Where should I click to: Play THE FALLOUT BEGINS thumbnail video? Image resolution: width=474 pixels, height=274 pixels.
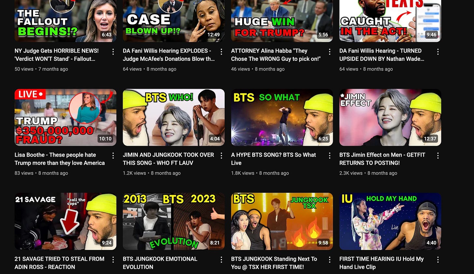[x=65, y=21]
